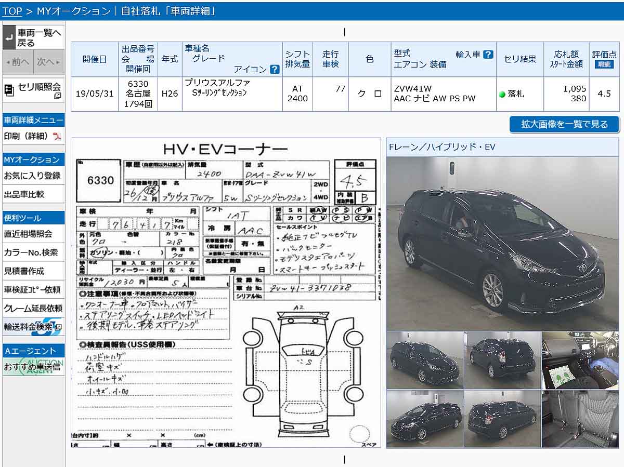This screenshot has height=467, width=624.
Task: Click the 評価点 column header
Action: click(x=604, y=59)
